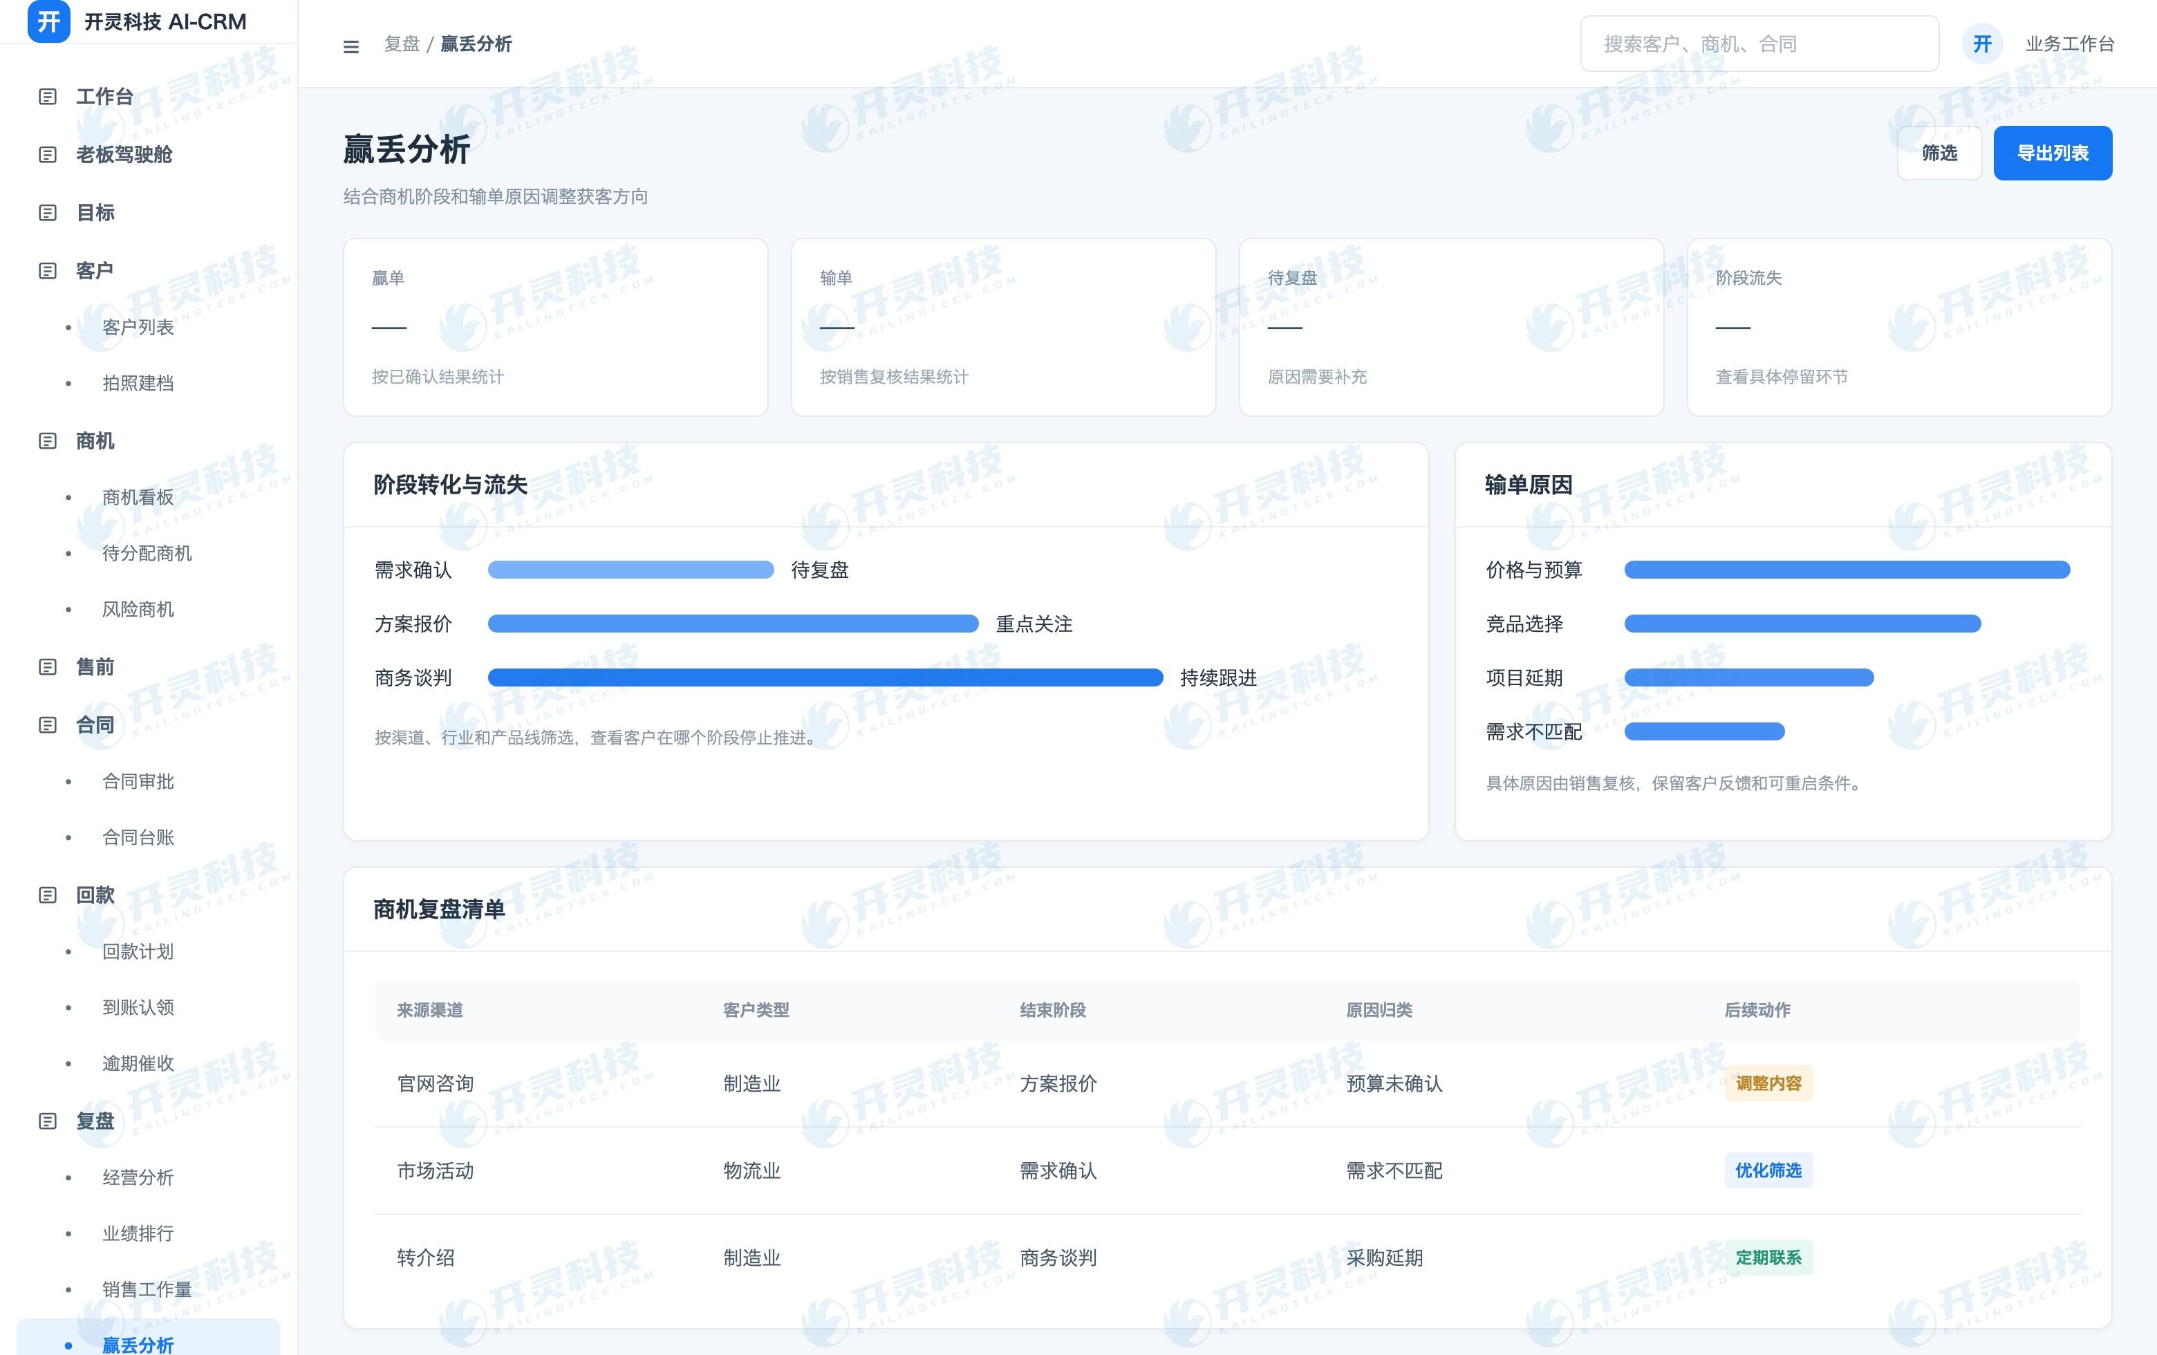The image size is (2157, 1355).
Task: Open the 赢单 summary card
Action: pos(555,327)
